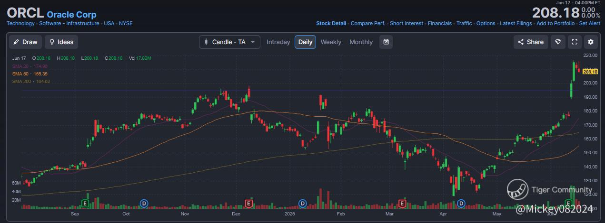Click the June earnings E marker
Screen dimensions: 605x223
click(x=568, y=203)
